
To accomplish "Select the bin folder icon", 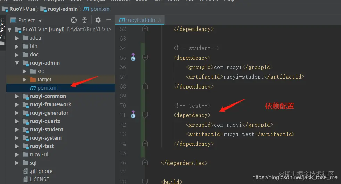I will click(x=25, y=46).
